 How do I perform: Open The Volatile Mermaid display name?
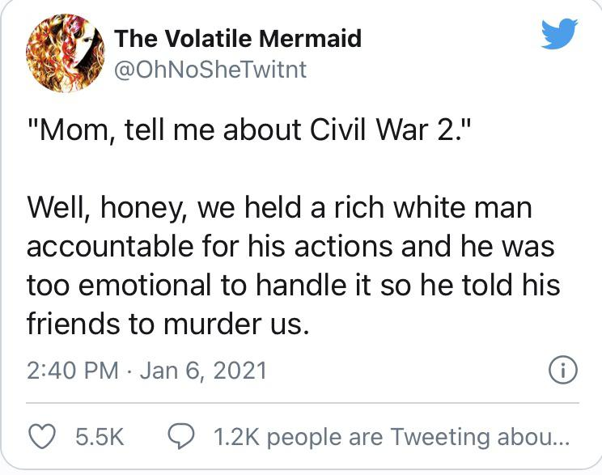tap(238, 38)
